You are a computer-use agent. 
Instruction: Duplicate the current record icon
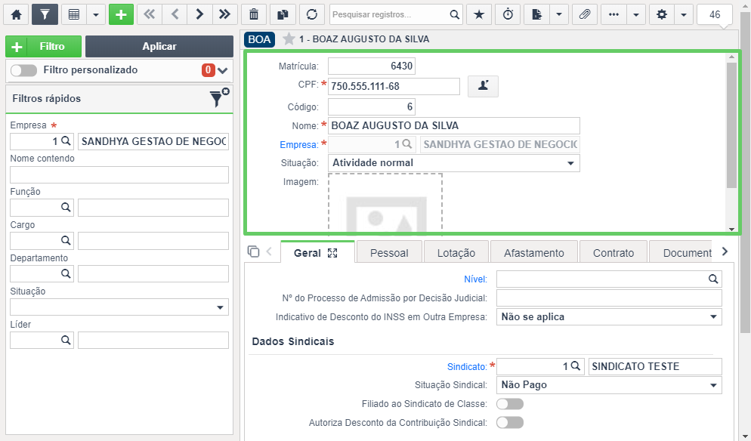[x=283, y=15]
